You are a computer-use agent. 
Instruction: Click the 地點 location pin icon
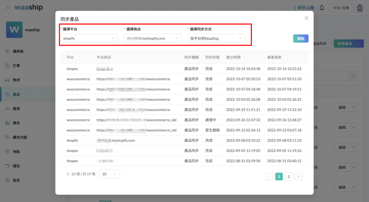pos(8,152)
